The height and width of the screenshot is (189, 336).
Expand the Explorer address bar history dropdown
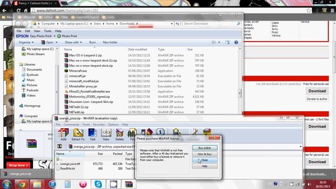point(172,24)
